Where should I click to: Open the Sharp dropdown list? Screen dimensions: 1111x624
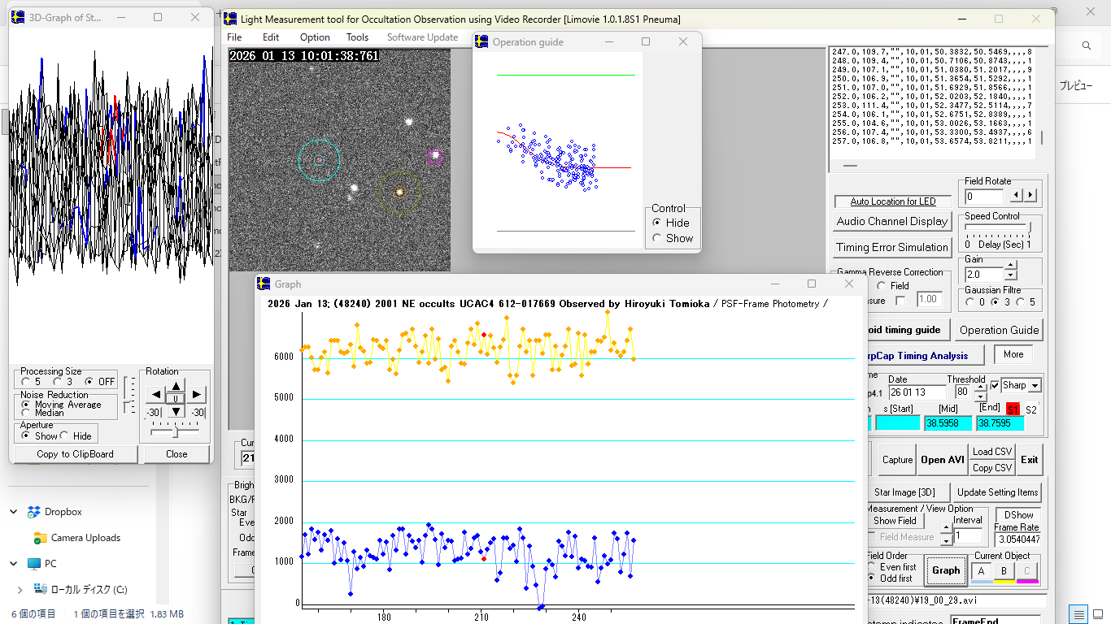point(1035,386)
